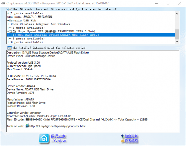Viewport: 186px width, 146px height.
Task: Click the device list scrollbar up arrow
Action: 177,14
